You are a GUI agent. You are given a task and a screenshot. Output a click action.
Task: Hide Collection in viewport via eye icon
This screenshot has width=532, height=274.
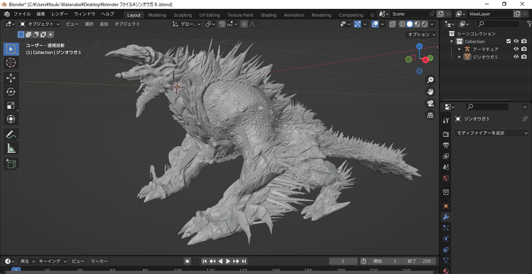(x=516, y=42)
